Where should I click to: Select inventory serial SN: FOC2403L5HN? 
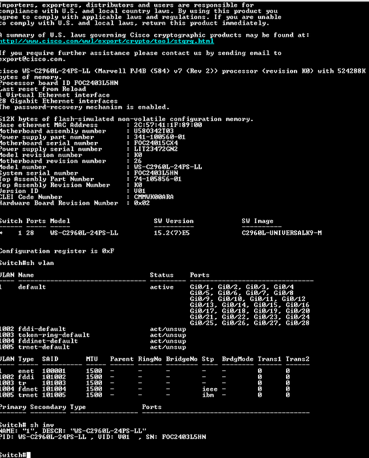(176, 437)
